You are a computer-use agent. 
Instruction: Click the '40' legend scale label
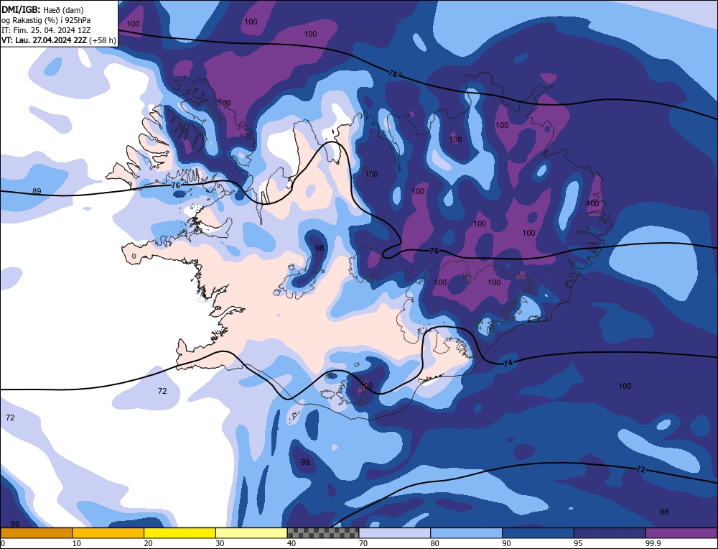point(292,543)
